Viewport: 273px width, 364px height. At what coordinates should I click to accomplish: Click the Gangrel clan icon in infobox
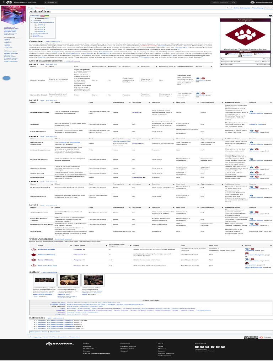click(x=226, y=54)
